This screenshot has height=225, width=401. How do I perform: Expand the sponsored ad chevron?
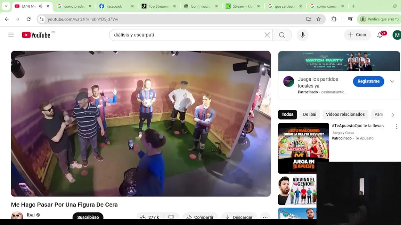[x=392, y=82]
